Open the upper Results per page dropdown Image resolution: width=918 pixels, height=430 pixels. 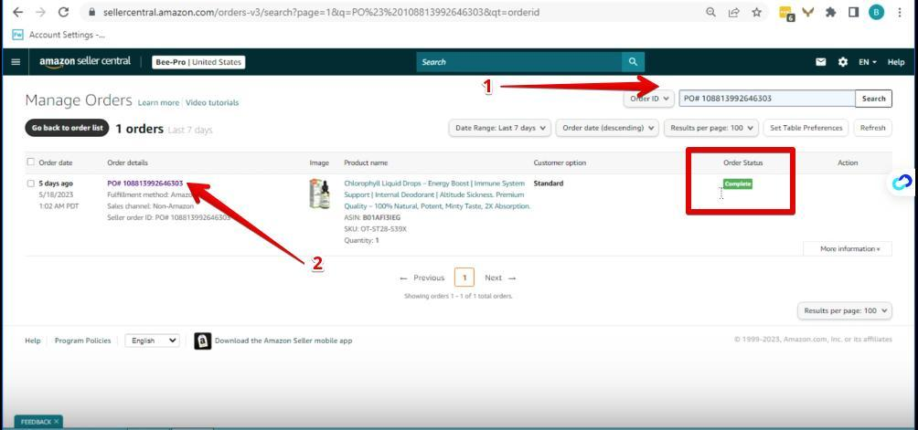point(711,128)
